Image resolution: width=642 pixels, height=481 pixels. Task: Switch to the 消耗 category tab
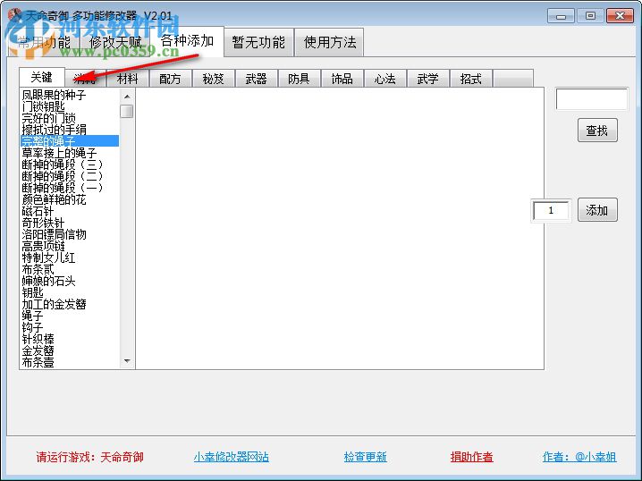click(x=85, y=78)
